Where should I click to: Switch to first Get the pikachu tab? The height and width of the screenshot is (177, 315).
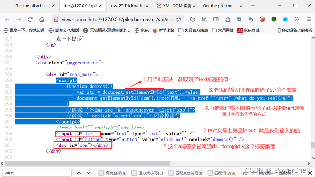[x=30, y=6]
